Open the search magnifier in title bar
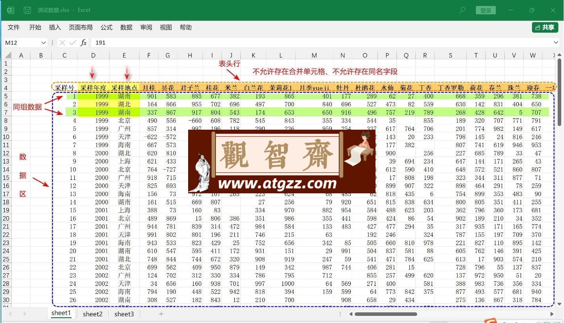Image resolution: width=564 pixels, height=323 pixels. [462, 10]
